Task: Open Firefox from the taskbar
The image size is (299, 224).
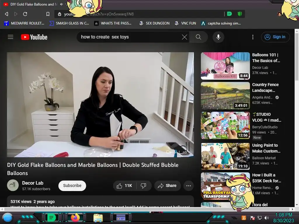Action: click(75, 218)
